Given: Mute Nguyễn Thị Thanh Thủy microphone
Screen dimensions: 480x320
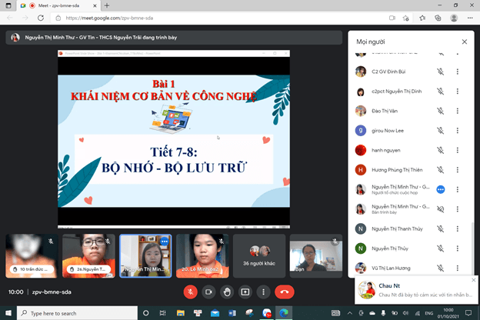Looking at the screenshot, I should [x=441, y=228].
